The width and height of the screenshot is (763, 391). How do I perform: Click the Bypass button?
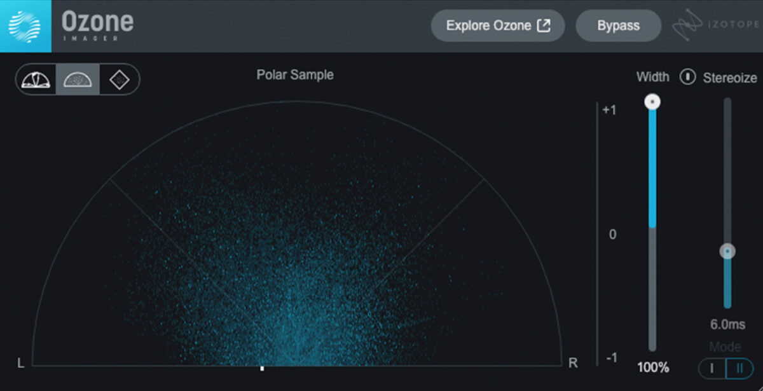pyautogui.click(x=618, y=26)
